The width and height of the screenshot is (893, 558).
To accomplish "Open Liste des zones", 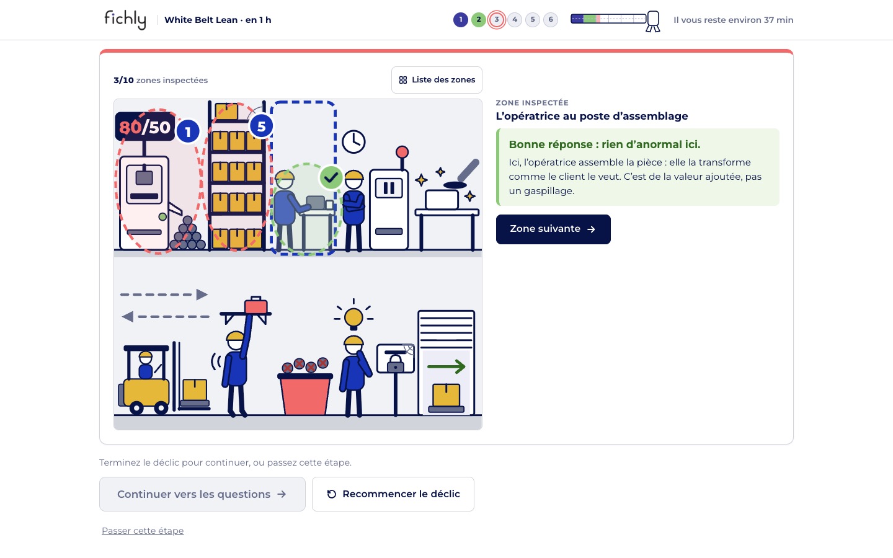I will (437, 80).
